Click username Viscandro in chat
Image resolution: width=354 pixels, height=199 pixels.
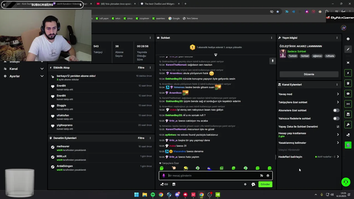click(179, 151)
